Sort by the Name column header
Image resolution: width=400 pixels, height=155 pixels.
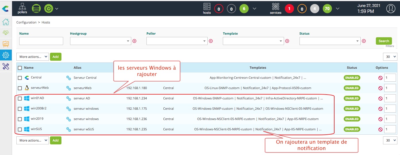pyautogui.click(x=29, y=68)
